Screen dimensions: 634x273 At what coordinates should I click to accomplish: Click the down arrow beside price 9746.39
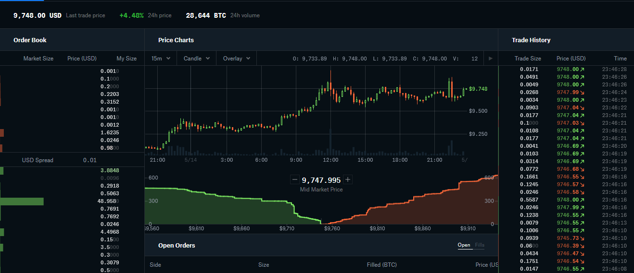tap(583, 246)
